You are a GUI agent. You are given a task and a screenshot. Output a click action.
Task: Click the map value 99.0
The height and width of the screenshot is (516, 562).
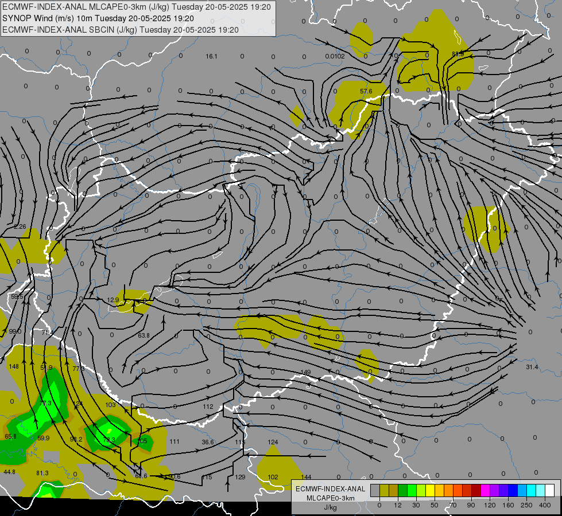tap(15, 331)
